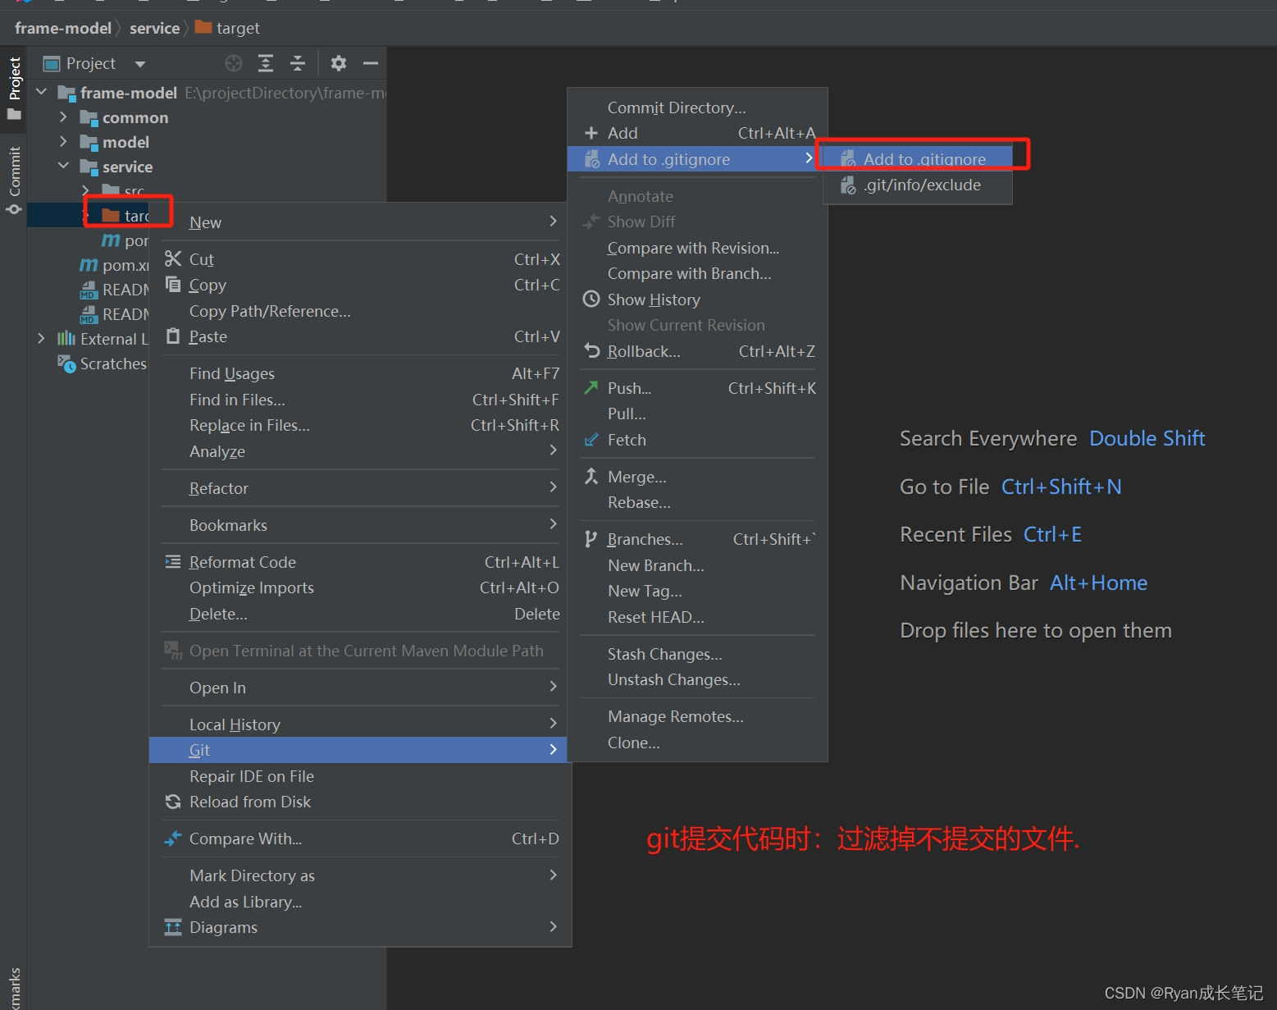Choose Delete from context menu
The width and height of the screenshot is (1277, 1010).
click(360, 614)
